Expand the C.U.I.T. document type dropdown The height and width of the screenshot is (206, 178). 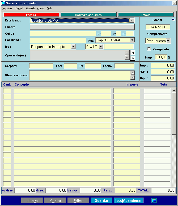coord(101,47)
